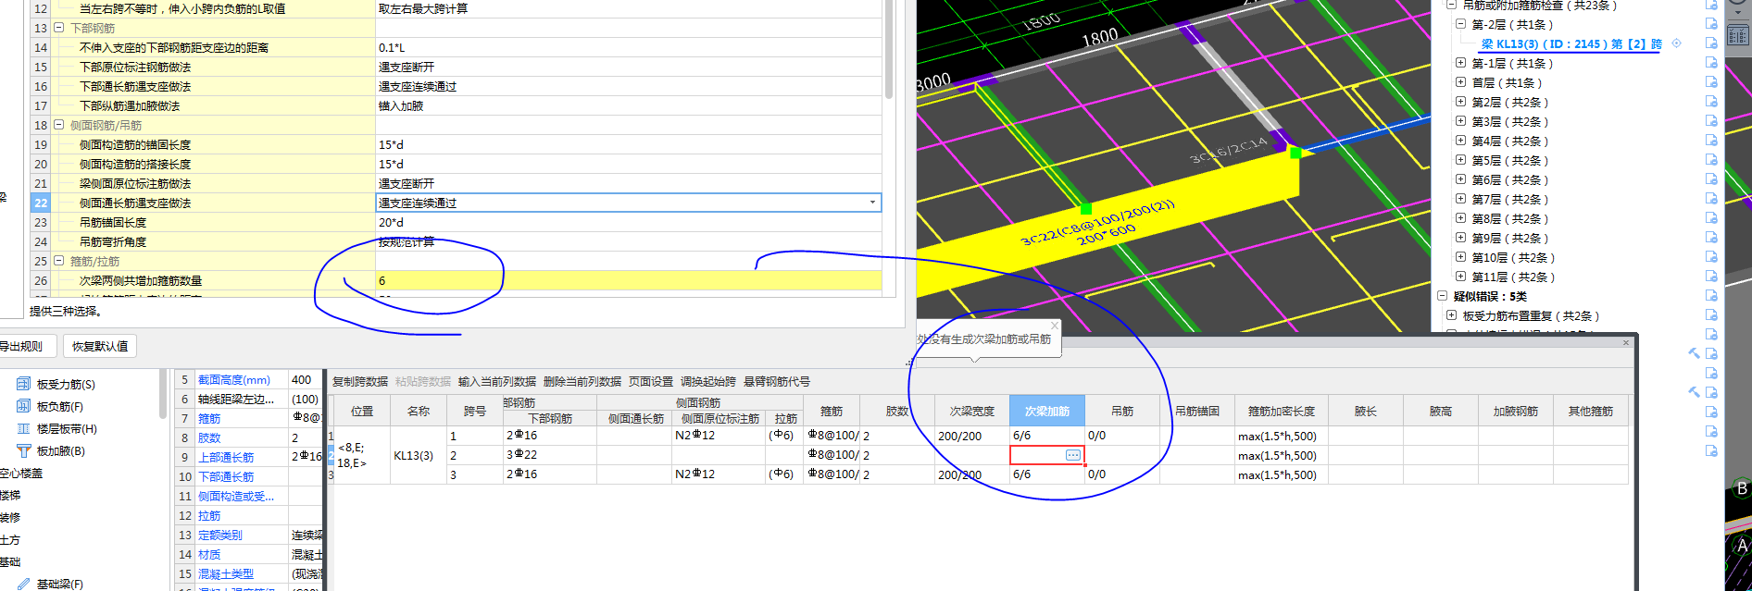The height and width of the screenshot is (591, 1752).
Task: Select the 板负筋(F) icon
Action: click(24, 406)
